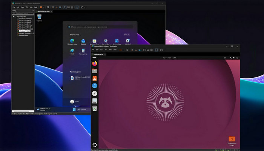
Task: Click the Windows Start button in the VM taskbar
Action: [x=74, y=110]
